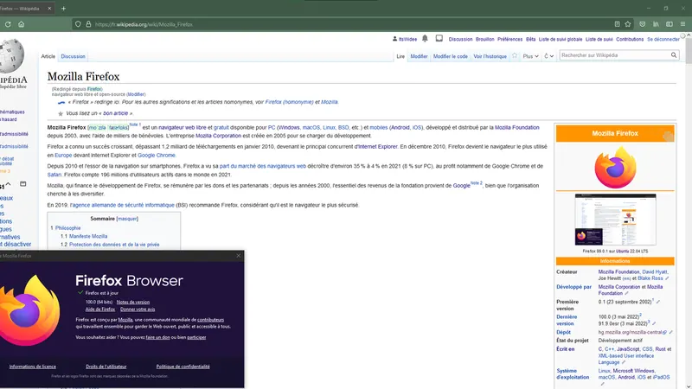The image size is (692, 389).
Task: Open Firefox hamburger application menu
Action: 682,24
